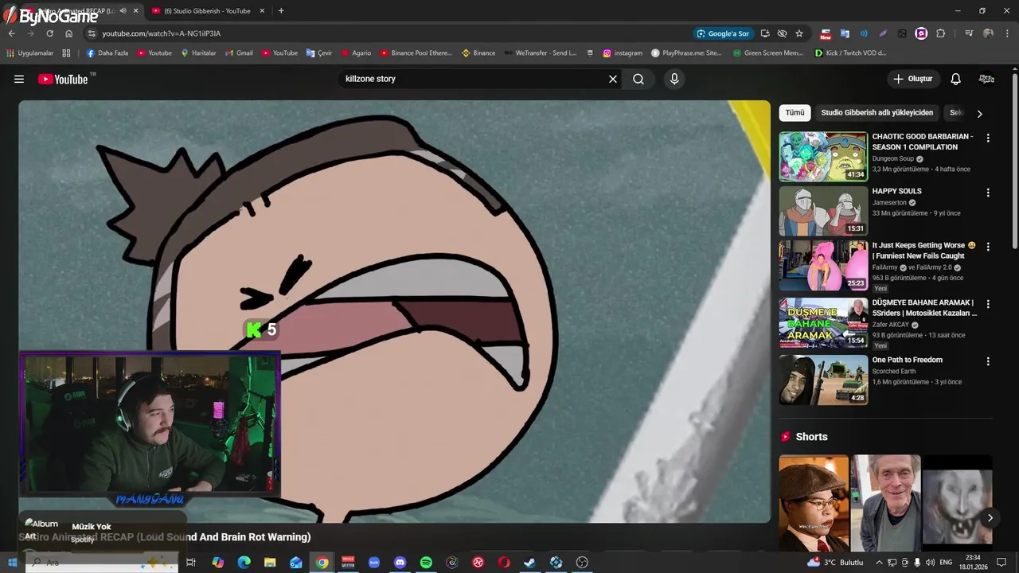
Task: Submit search with the magnifier button
Action: click(x=638, y=79)
